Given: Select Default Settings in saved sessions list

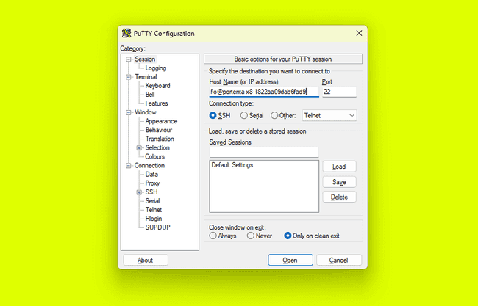Looking at the screenshot, I should [x=232, y=165].
